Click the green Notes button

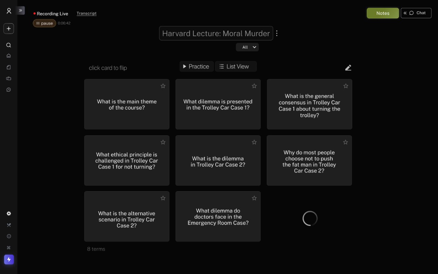383,13
